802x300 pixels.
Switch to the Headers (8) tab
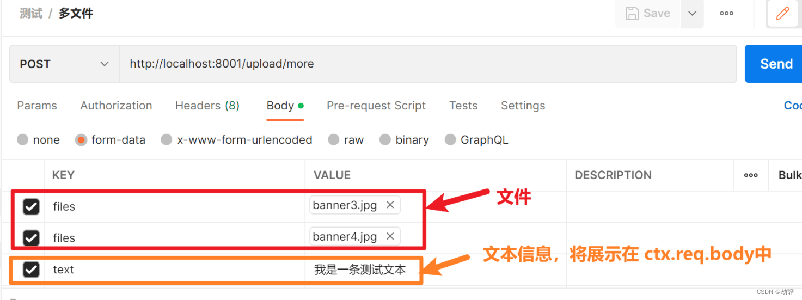[x=207, y=106]
